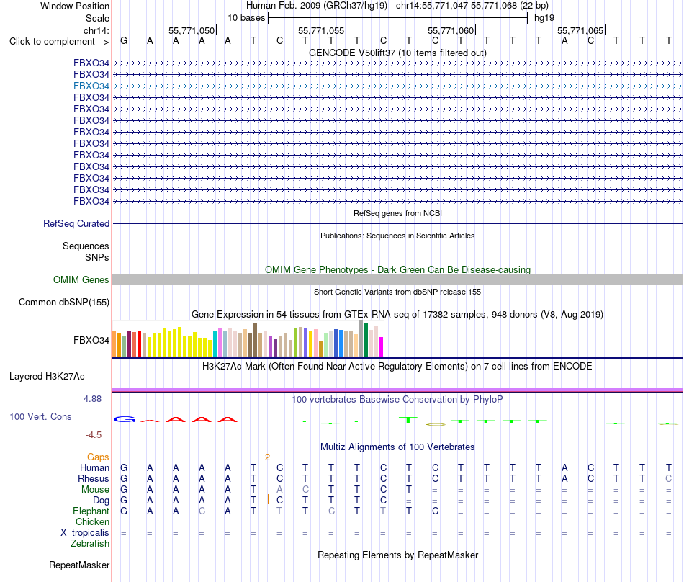This screenshot has width=684, height=582.
Task: Click the magenta bar in the GTEx chart
Action: coord(382,347)
